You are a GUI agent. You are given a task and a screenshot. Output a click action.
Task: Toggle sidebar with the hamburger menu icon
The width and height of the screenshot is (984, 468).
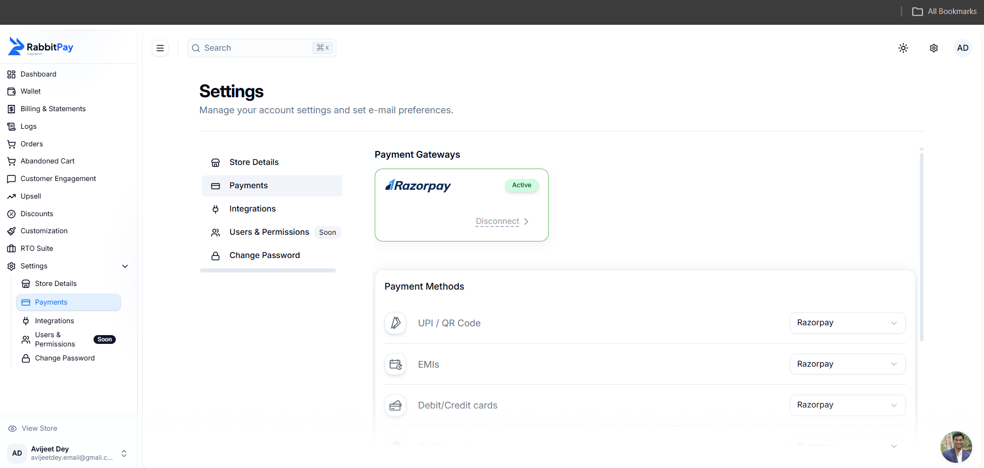(x=160, y=48)
